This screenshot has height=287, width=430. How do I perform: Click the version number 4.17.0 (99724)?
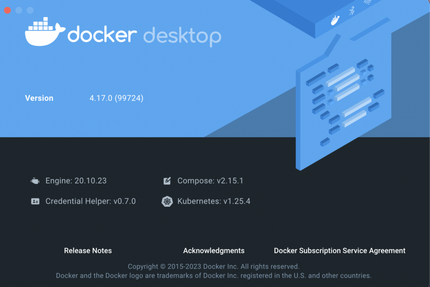tap(116, 98)
